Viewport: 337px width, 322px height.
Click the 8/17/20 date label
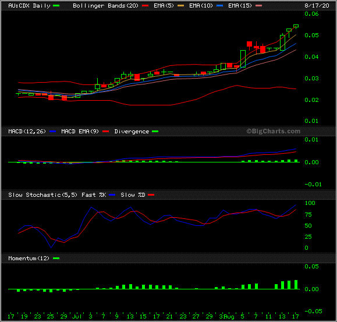[x=317, y=6]
